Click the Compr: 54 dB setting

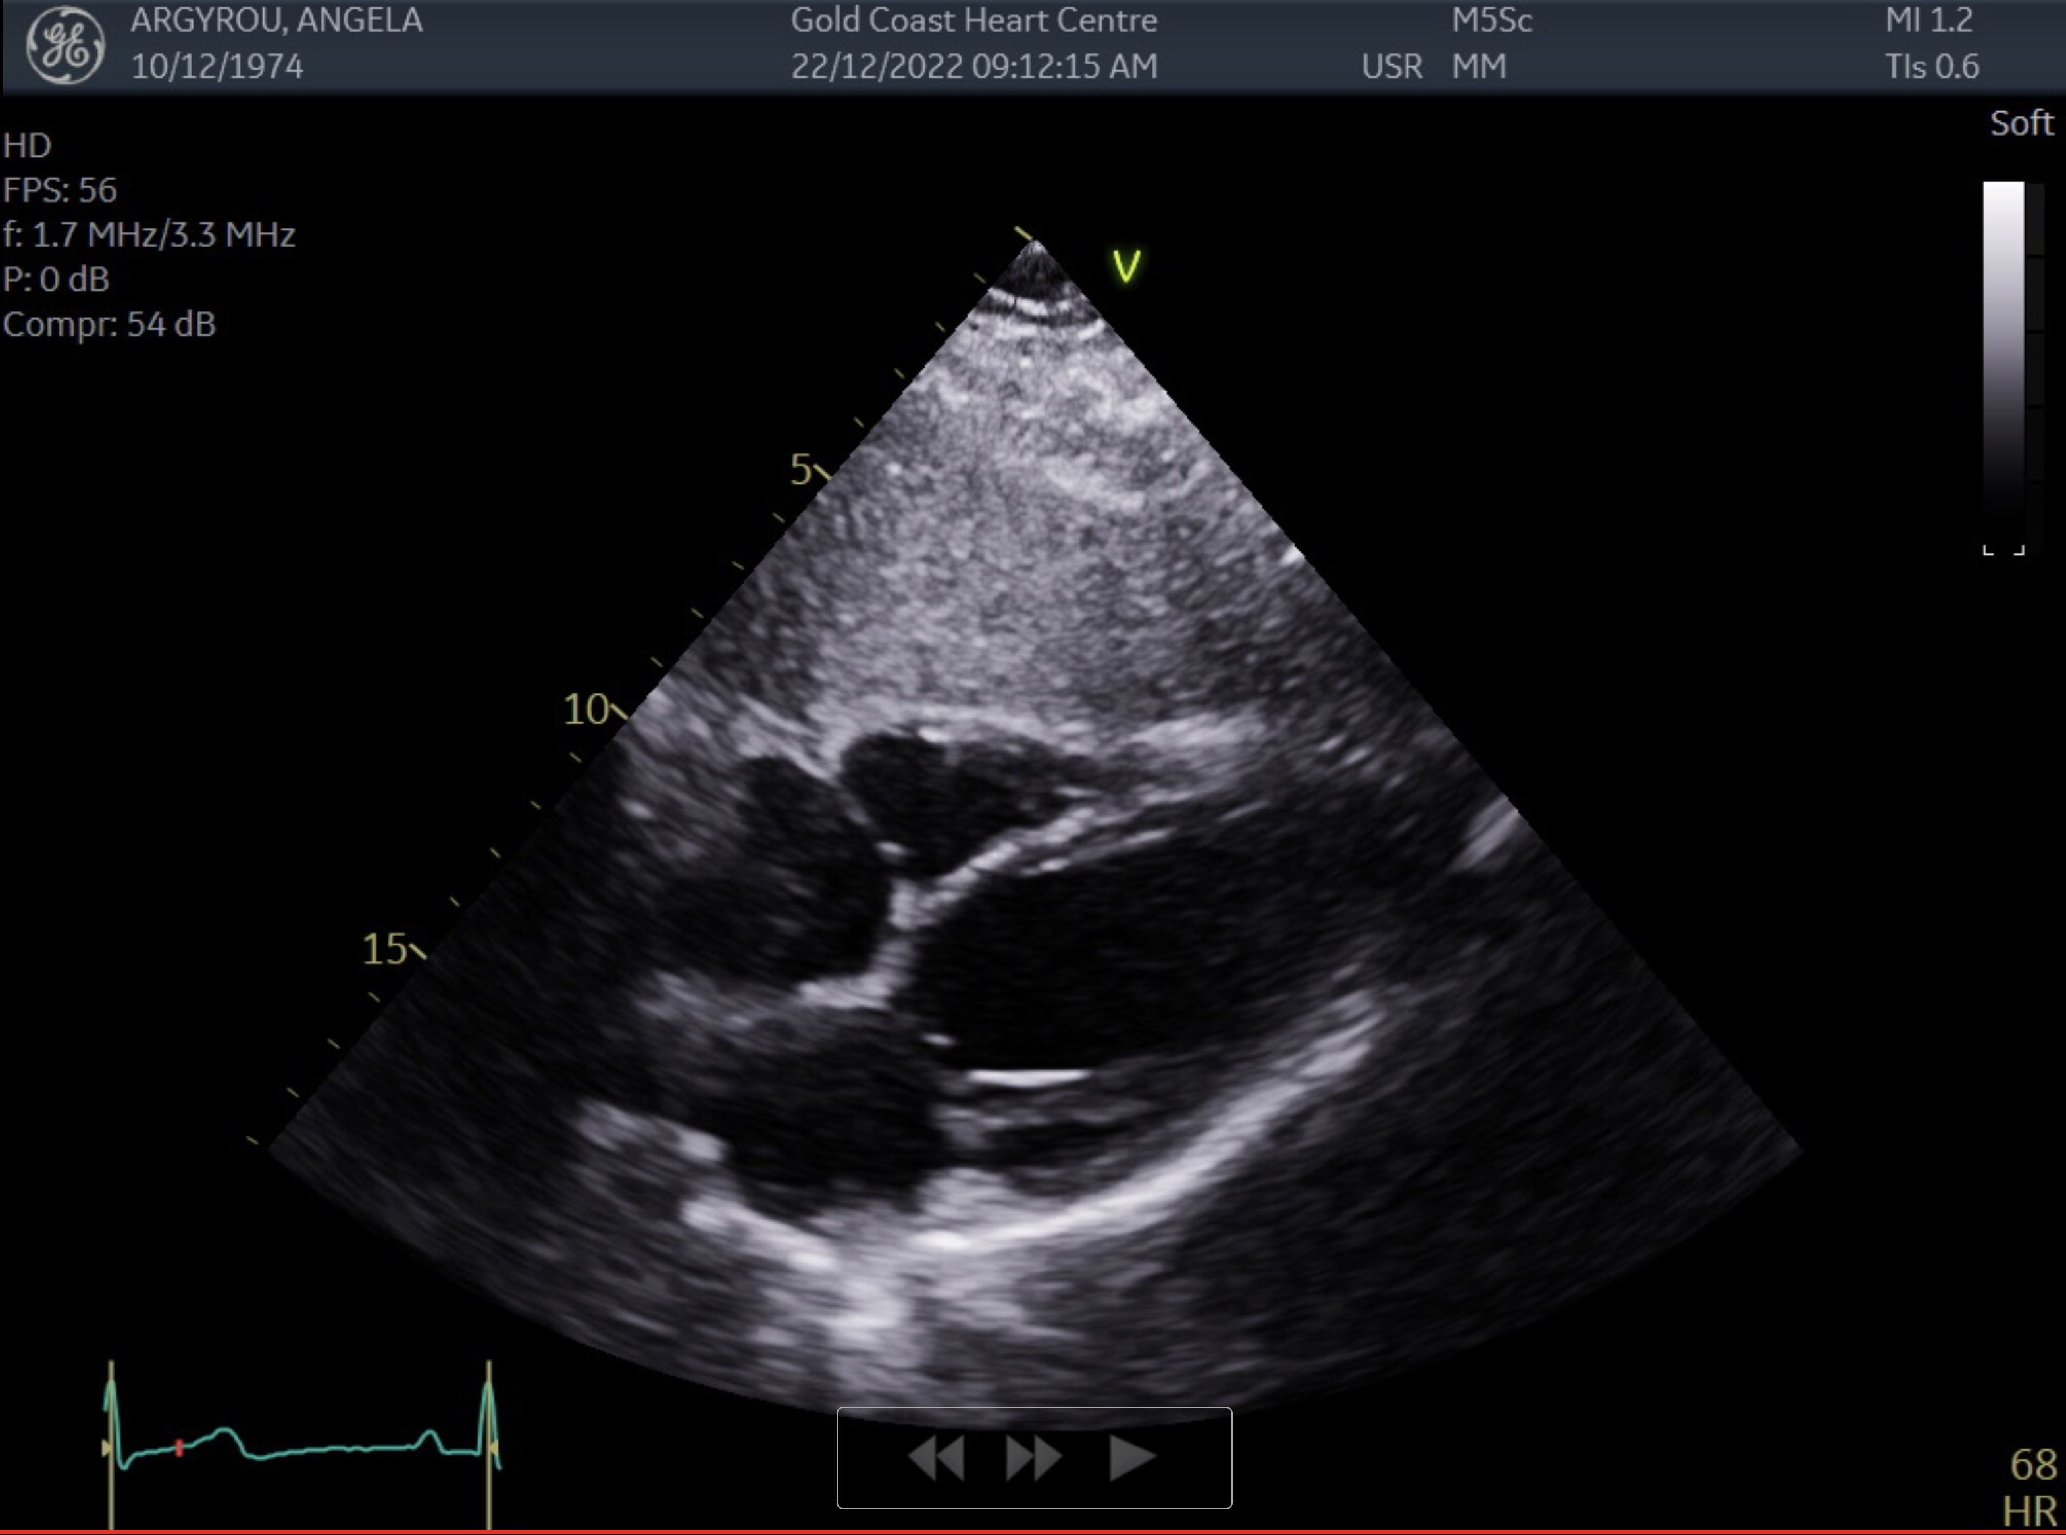[110, 324]
